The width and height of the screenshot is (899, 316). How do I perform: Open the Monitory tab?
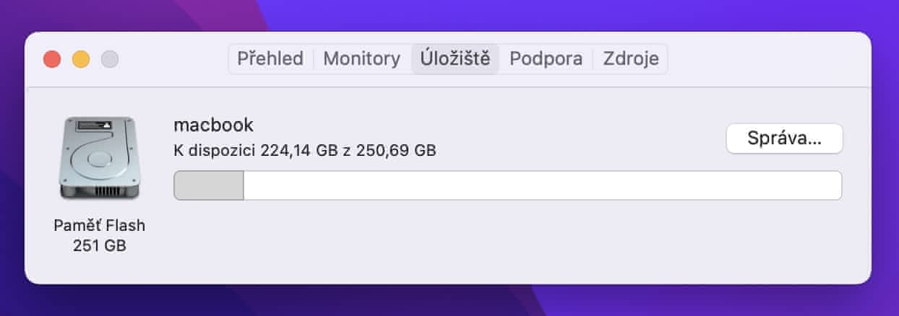pyautogui.click(x=361, y=59)
